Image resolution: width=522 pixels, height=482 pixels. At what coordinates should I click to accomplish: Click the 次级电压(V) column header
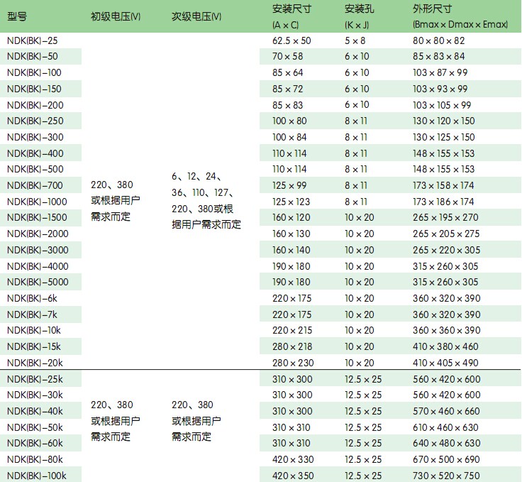coord(196,16)
